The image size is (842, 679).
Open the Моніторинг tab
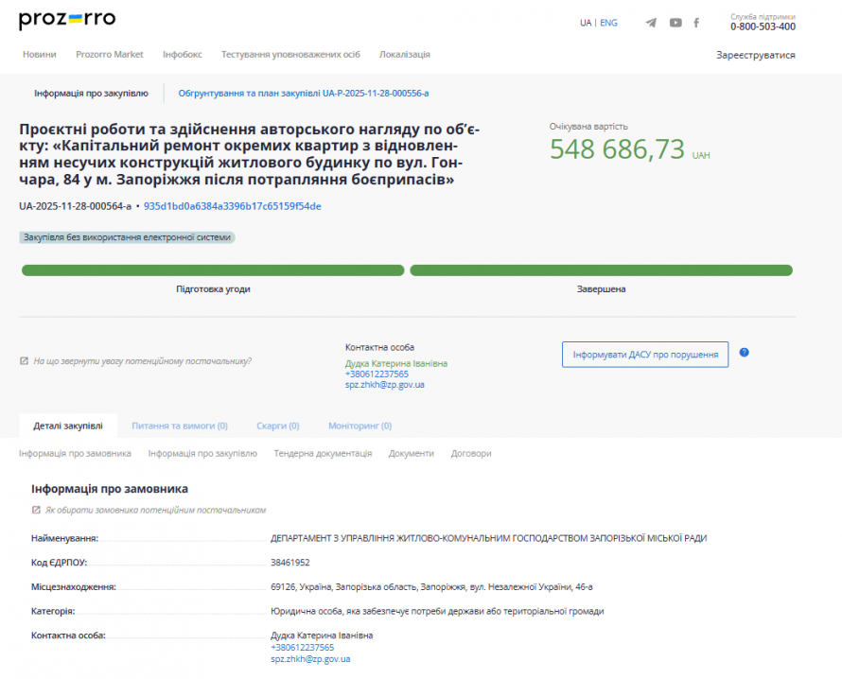coord(360,426)
